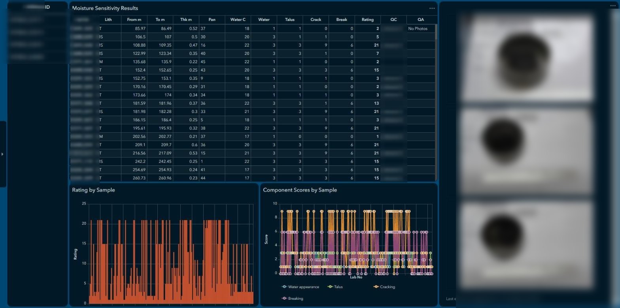The image size is (620, 308).
Task: Click the 'Component Scores by Sample' chart title
Action: pos(300,190)
